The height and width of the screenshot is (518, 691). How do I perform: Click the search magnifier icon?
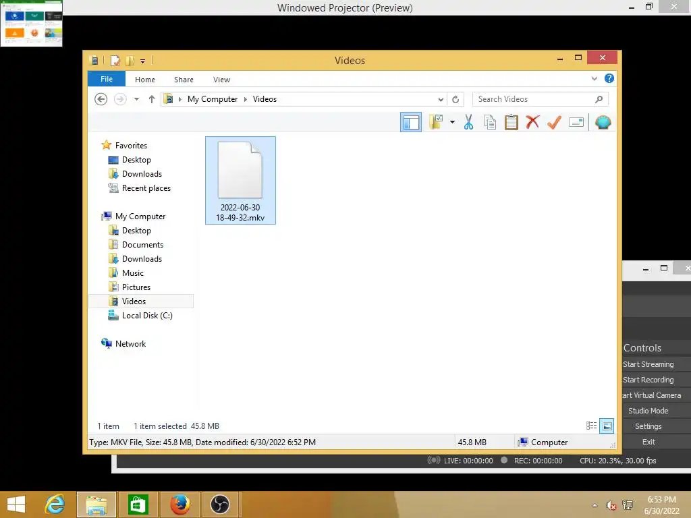pos(599,99)
